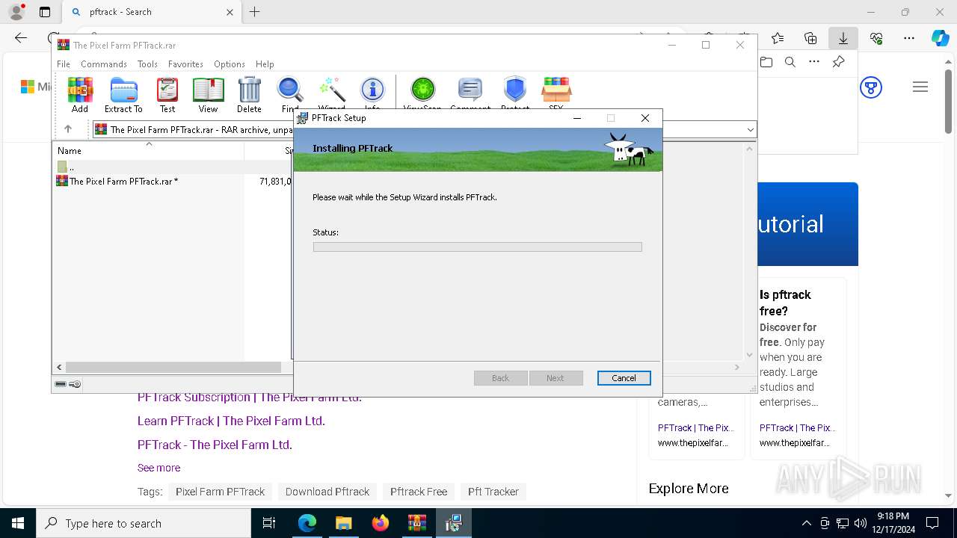This screenshot has height=538, width=957.
Task: Click the Add icon in WinRAR toolbar
Action: 80,95
